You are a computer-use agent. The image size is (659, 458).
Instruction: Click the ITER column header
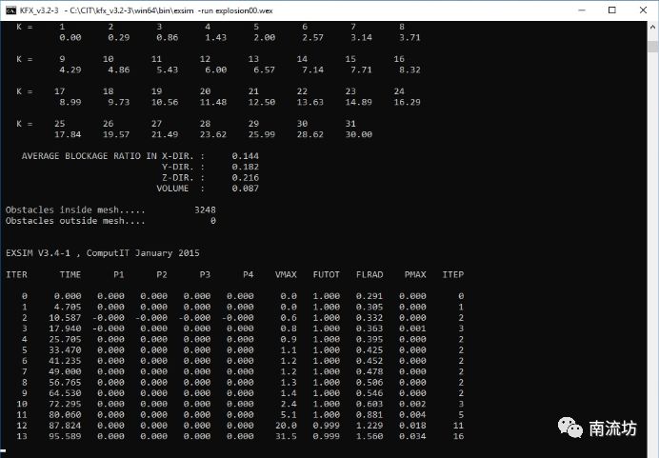[x=16, y=274]
